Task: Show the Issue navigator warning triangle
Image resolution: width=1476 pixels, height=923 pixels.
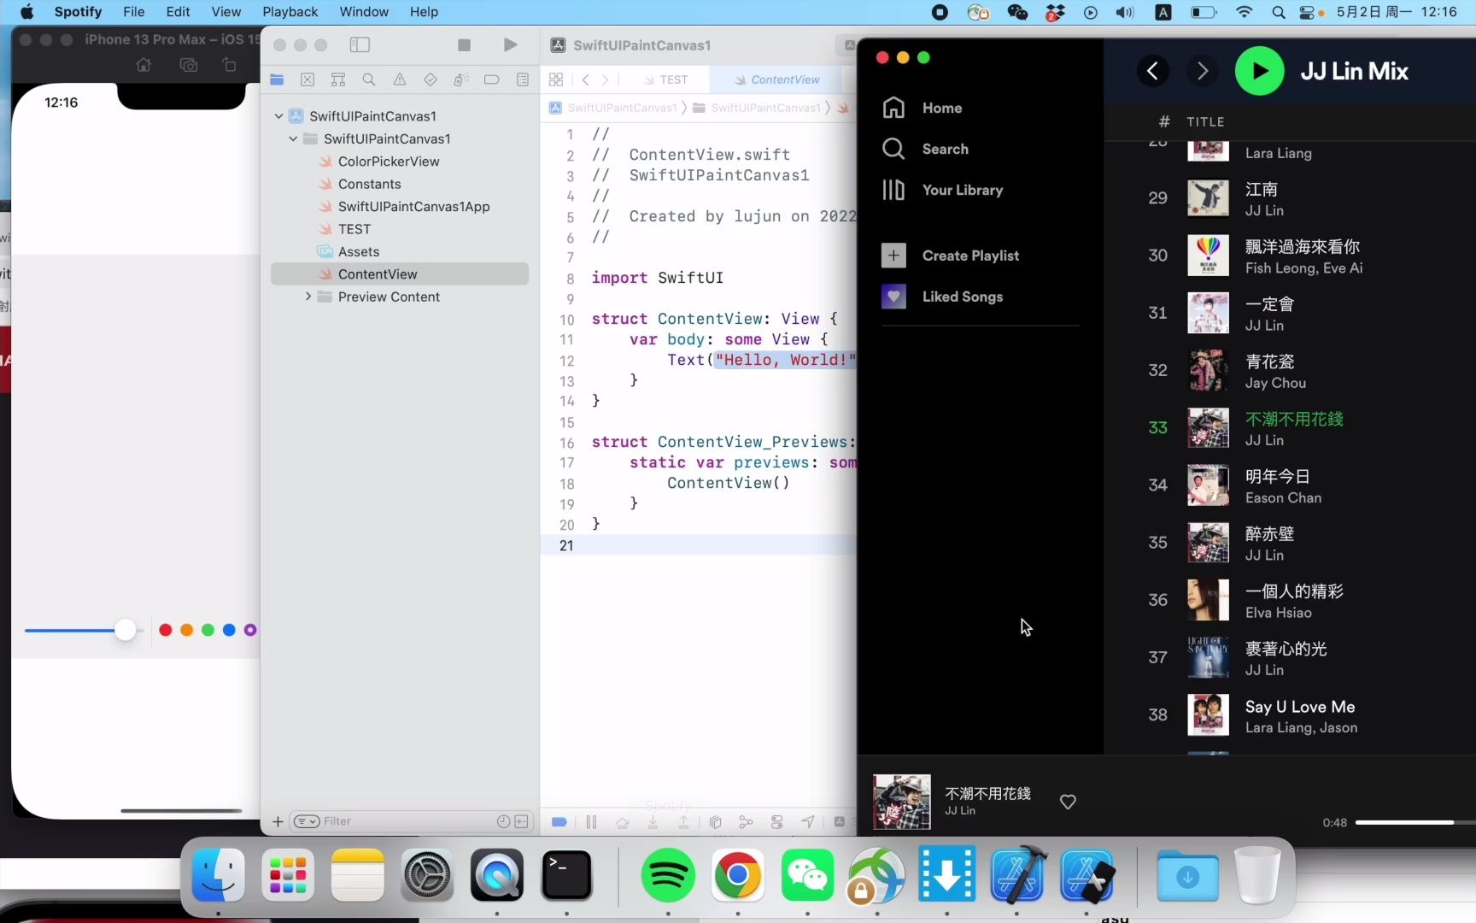Action: (399, 79)
